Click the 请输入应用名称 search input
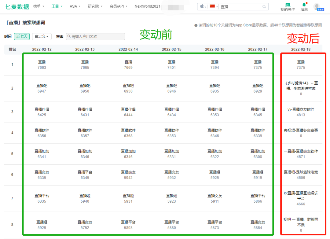Image resolution: width=330 pixels, height=239 pixels. 95,36
